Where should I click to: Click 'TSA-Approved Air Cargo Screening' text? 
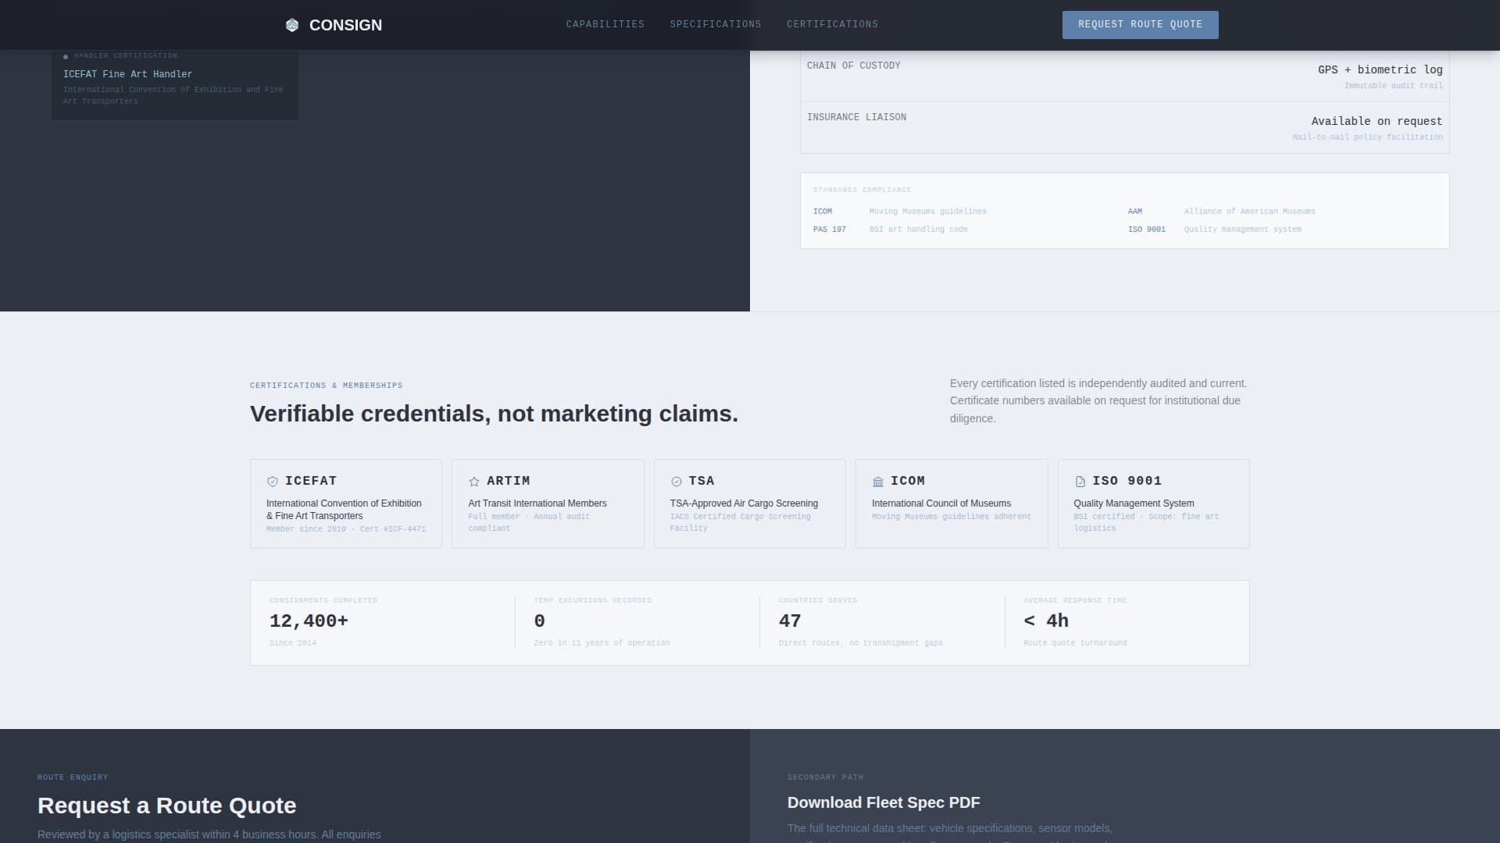pos(744,504)
